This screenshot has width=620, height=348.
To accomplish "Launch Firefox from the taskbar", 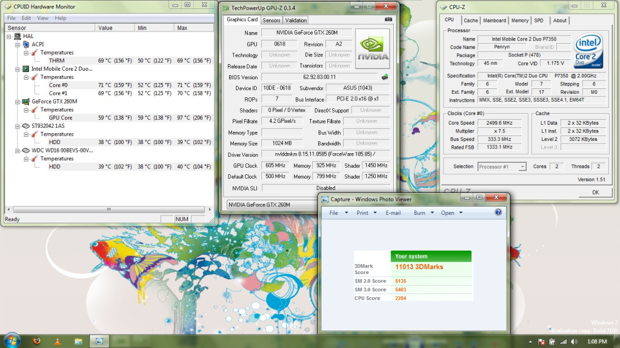I will 37,341.
